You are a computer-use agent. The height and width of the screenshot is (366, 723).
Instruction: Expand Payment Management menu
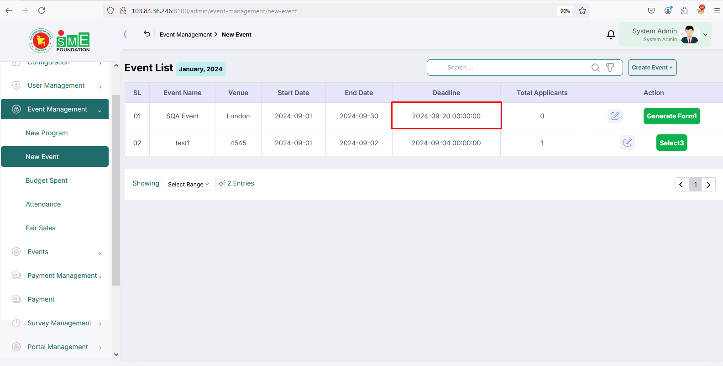pyautogui.click(x=54, y=276)
